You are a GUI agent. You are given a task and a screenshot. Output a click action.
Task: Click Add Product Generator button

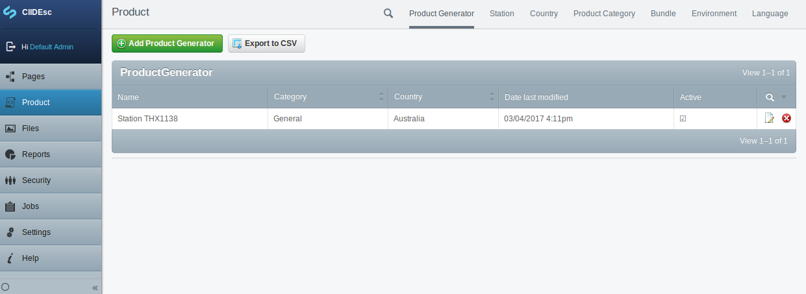click(x=167, y=43)
